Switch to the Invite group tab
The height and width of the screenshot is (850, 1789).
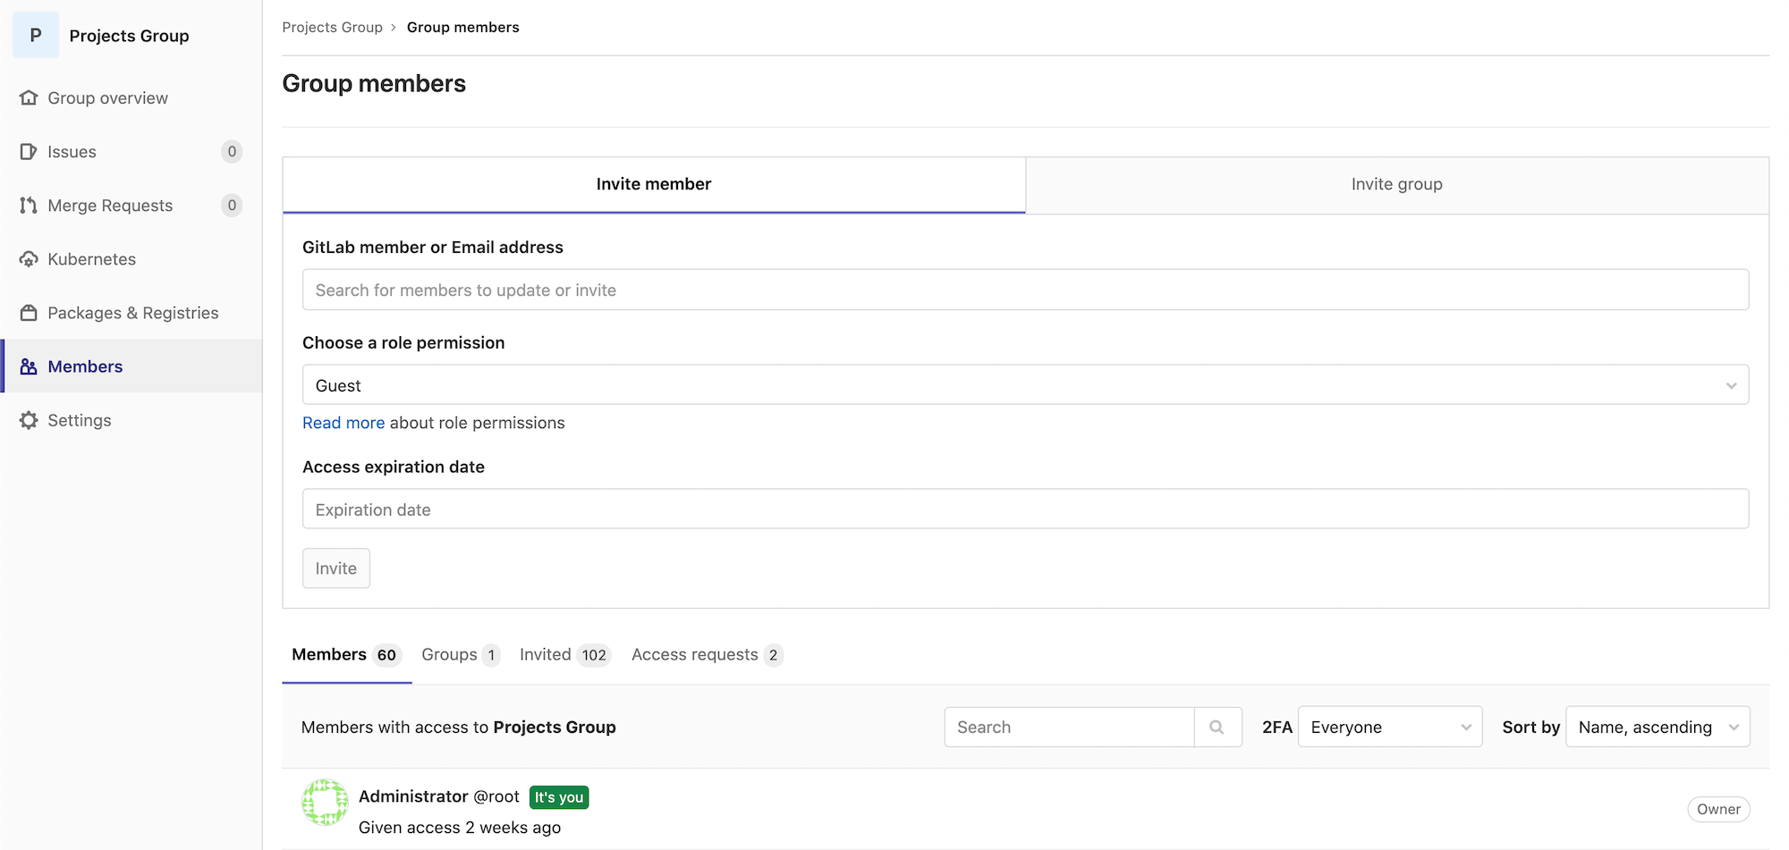pyautogui.click(x=1396, y=184)
